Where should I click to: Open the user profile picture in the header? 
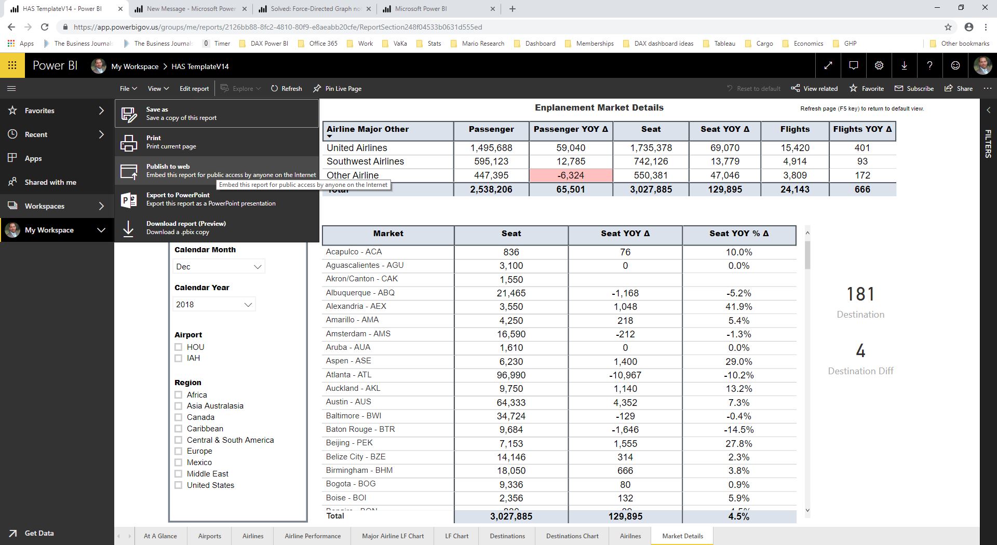pos(982,65)
